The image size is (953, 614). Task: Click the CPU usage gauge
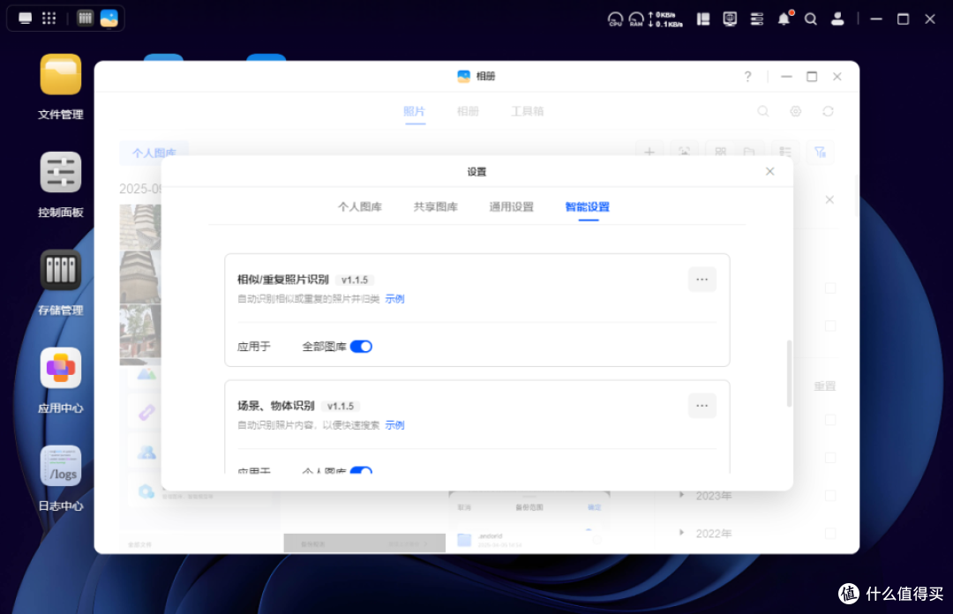click(x=615, y=19)
